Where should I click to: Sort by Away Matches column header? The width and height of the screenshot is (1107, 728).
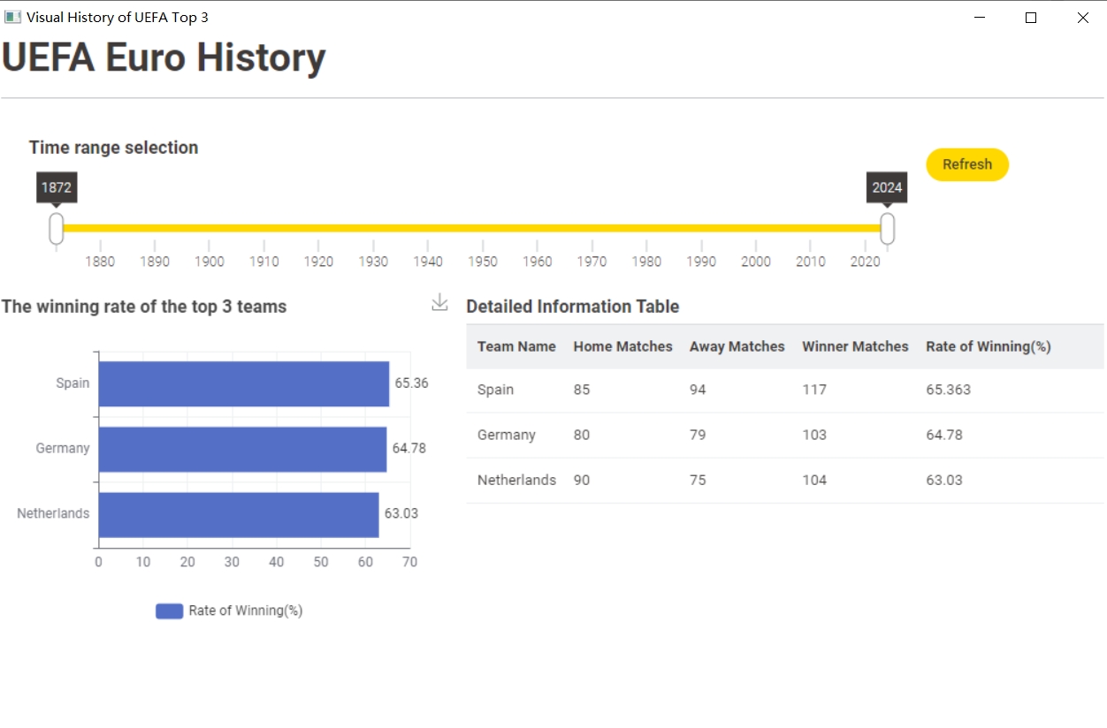pyautogui.click(x=737, y=346)
